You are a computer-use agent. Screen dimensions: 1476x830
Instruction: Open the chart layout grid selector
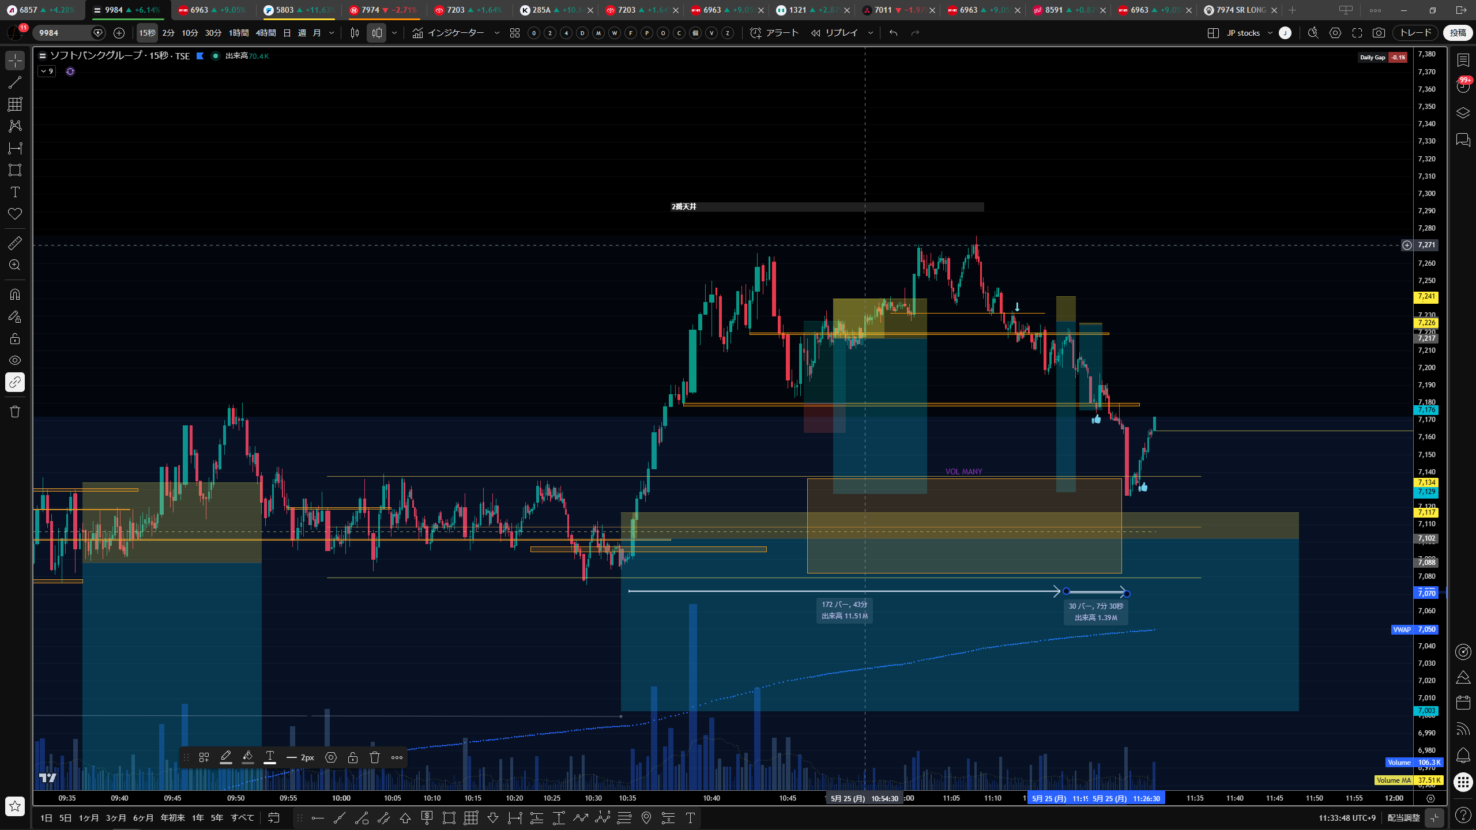click(1213, 33)
